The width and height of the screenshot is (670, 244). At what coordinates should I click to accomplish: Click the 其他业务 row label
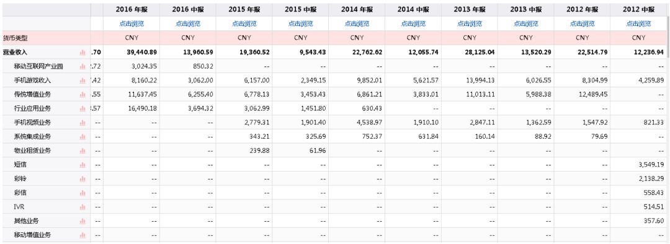26,221
